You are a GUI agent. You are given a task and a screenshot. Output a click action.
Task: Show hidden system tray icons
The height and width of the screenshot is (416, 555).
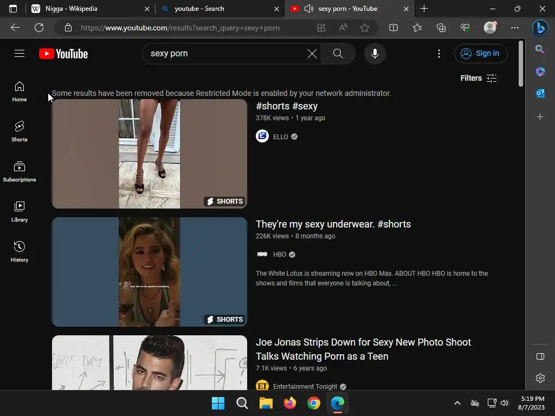click(457, 403)
